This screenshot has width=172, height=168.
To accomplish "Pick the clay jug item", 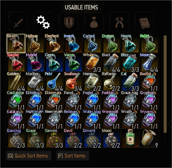I will tap(149, 138).
